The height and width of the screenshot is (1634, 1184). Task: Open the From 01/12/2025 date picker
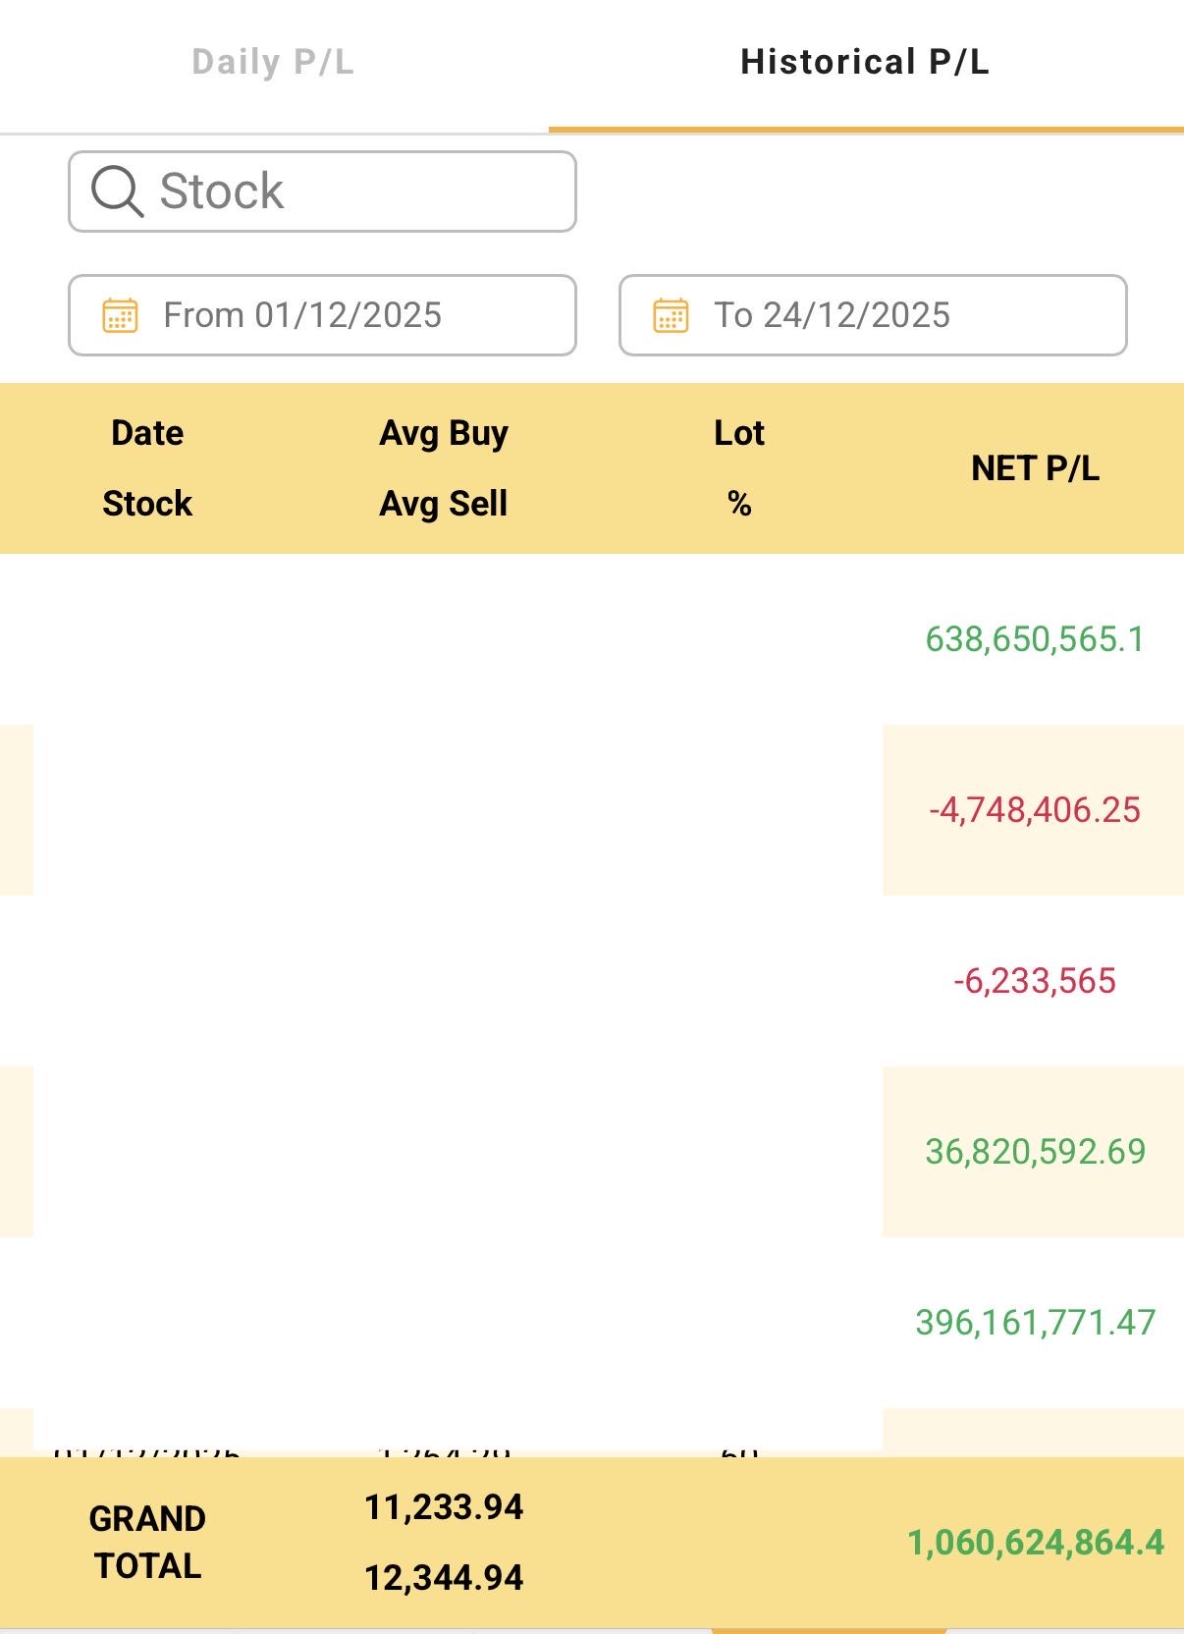coord(322,315)
